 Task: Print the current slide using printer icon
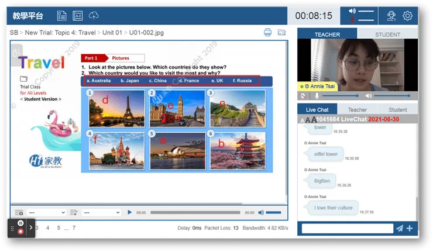[267, 32]
